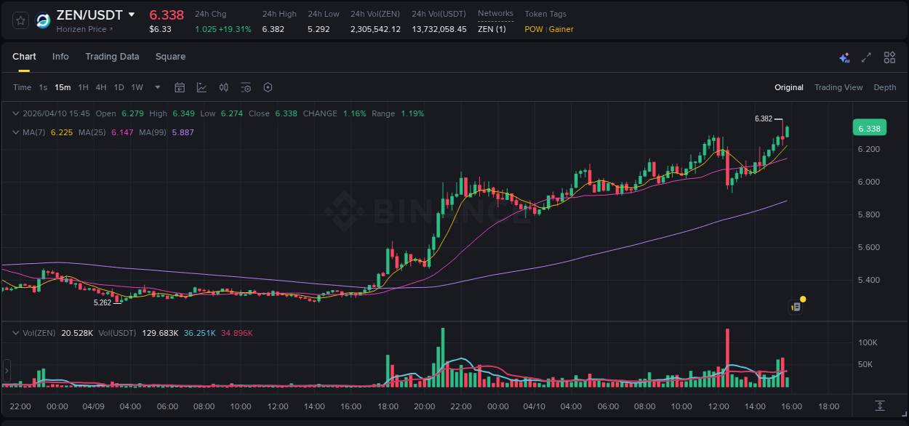Select the chart style (line chart) icon
This screenshot has width=909, height=426.
201,87
